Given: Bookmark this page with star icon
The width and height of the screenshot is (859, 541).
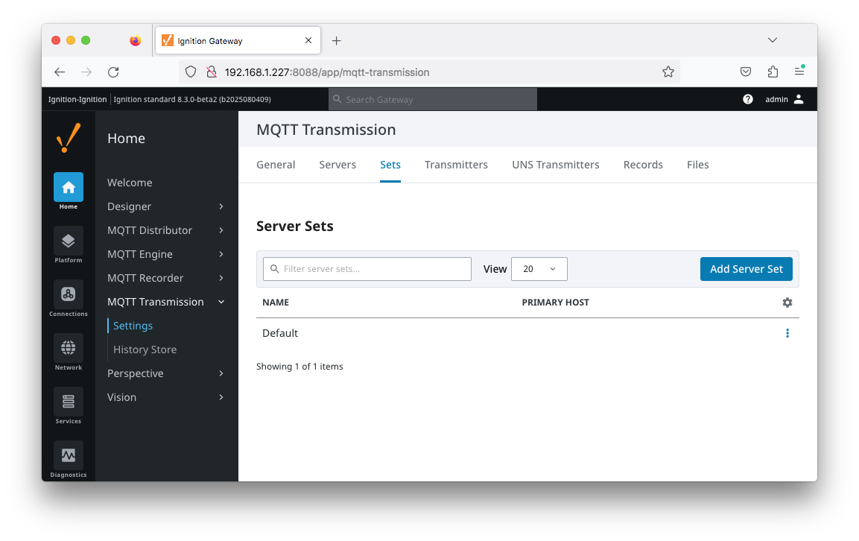Looking at the screenshot, I should pos(668,72).
